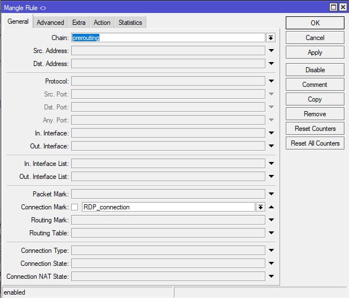The height and width of the screenshot is (298, 349).
Task: Click the RDP_connection connection mark field
Action: pos(168,207)
